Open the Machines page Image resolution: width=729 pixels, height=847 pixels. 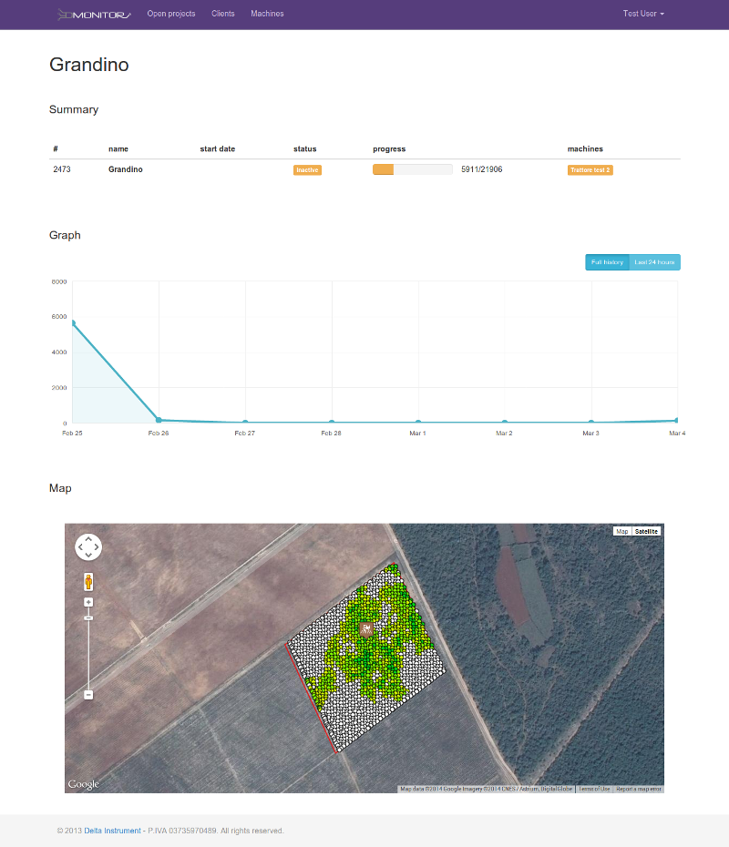(267, 15)
